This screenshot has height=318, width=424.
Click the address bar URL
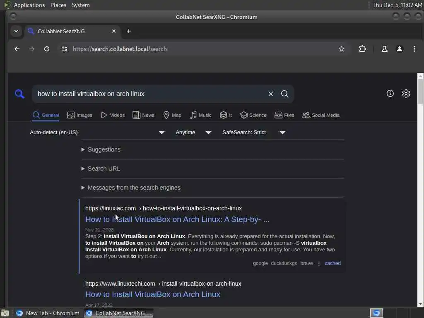tap(120, 49)
